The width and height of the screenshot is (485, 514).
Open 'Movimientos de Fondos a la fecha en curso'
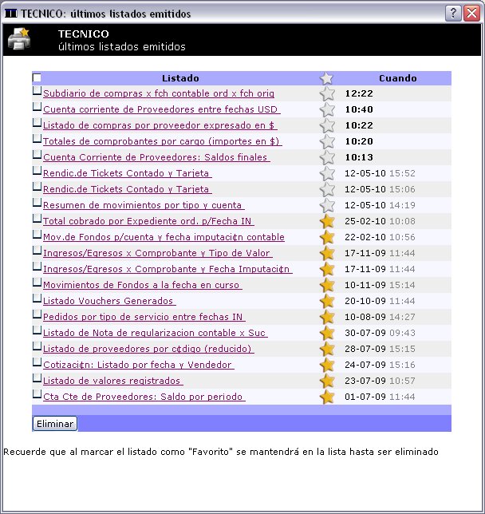pos(143,285)
